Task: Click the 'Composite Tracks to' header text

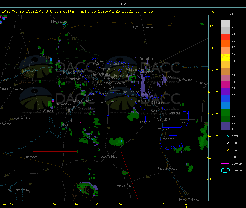Action: pyautogui.click(x=75, y=11)
